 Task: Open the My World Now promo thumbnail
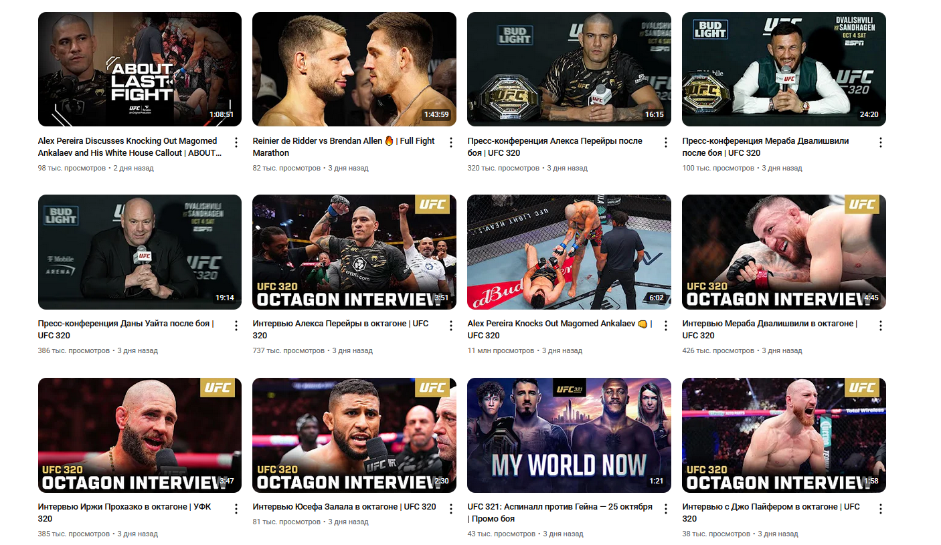[569, 435]
